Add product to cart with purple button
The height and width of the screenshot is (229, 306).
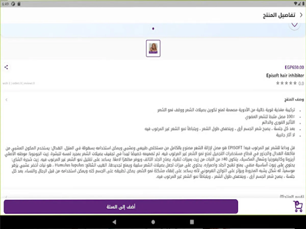click(x=121, y=207)
